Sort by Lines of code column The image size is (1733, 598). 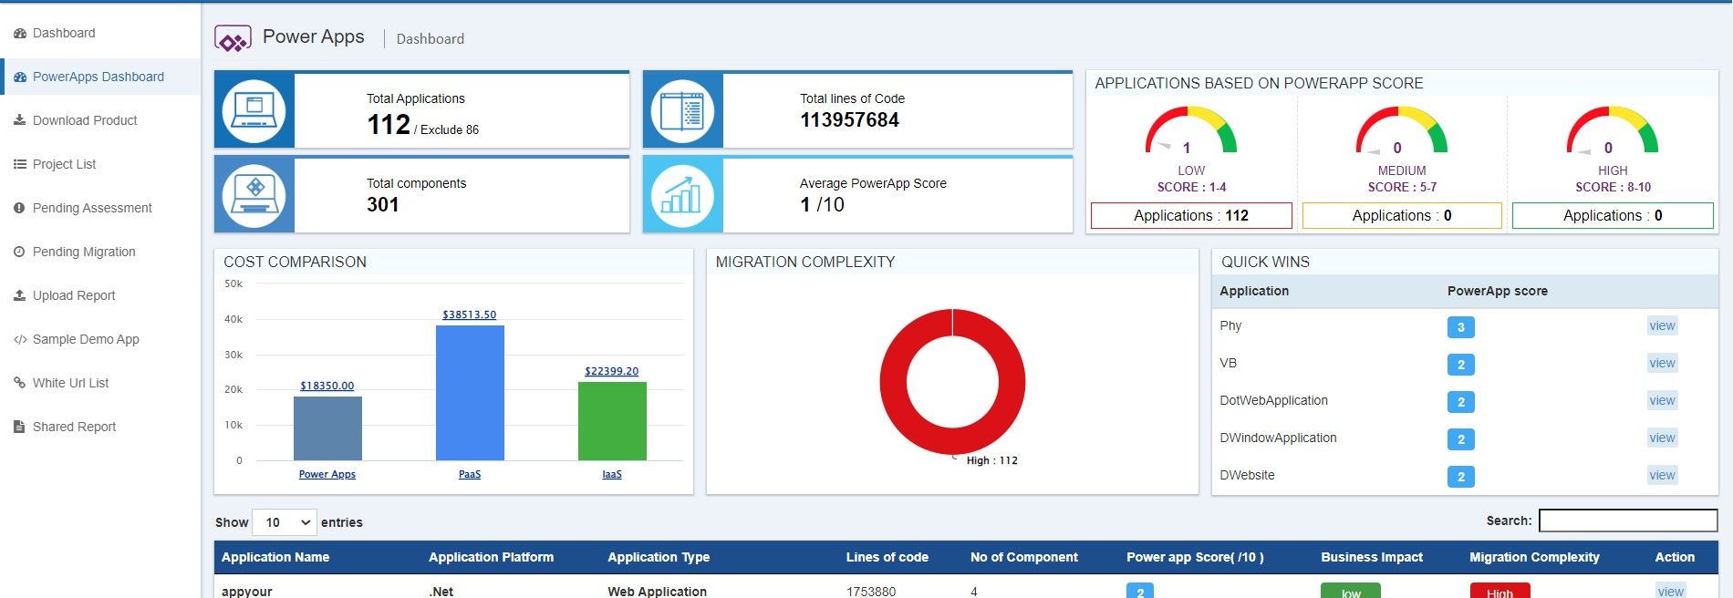(x=887, y=557)
